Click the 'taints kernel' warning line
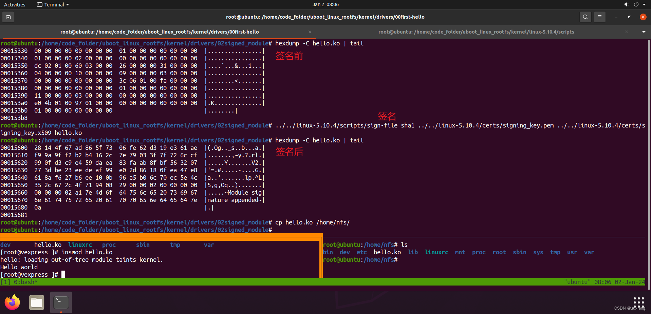 coord(82,260)
